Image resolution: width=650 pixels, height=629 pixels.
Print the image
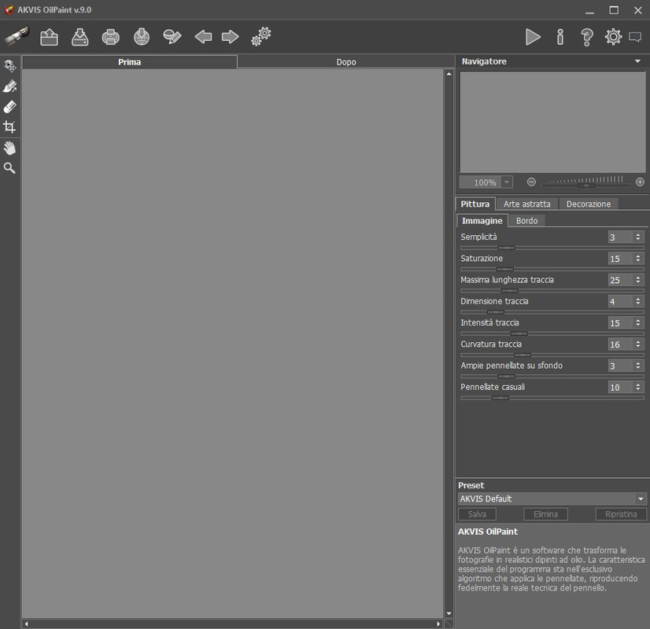(111, 37)
